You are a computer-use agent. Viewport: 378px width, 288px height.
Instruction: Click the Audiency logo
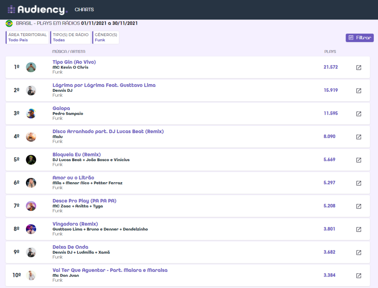(x=38, y=10)
